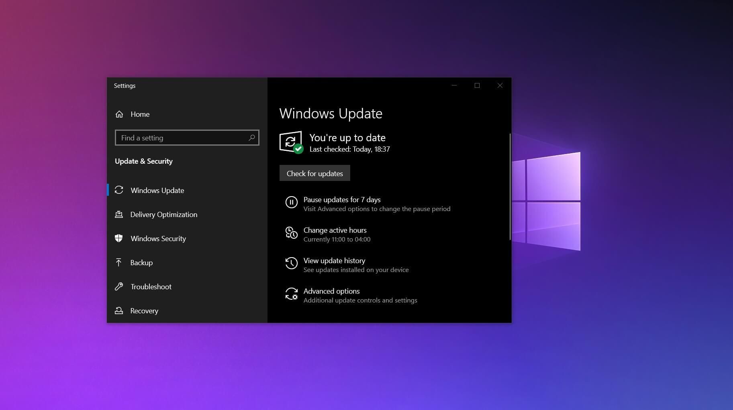Select the Delivery Optimization icon
Image resolution: width=733 pixels, height=410 pixels.
tap(119, 214)
